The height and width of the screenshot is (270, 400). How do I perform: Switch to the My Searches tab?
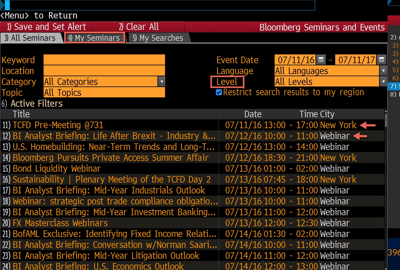tap(158, 38)
